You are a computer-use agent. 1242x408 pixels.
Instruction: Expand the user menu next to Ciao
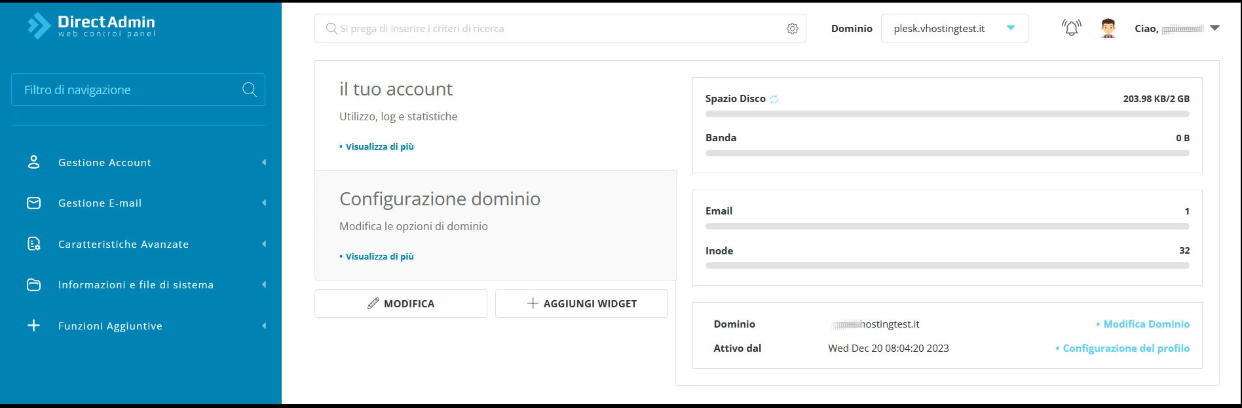coord(1216,28)
